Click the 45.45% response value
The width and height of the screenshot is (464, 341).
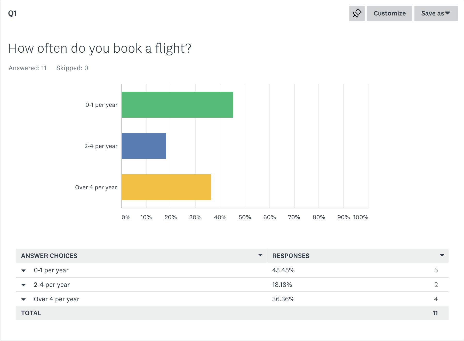tap(283, 270)
